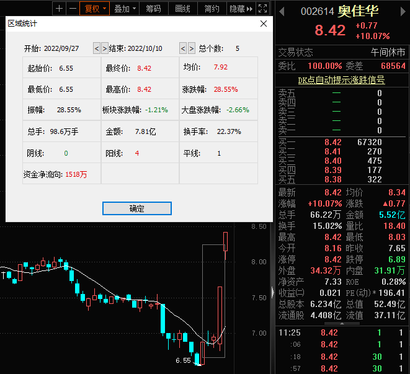Select the 画线 drawing toolbar item

182,8
